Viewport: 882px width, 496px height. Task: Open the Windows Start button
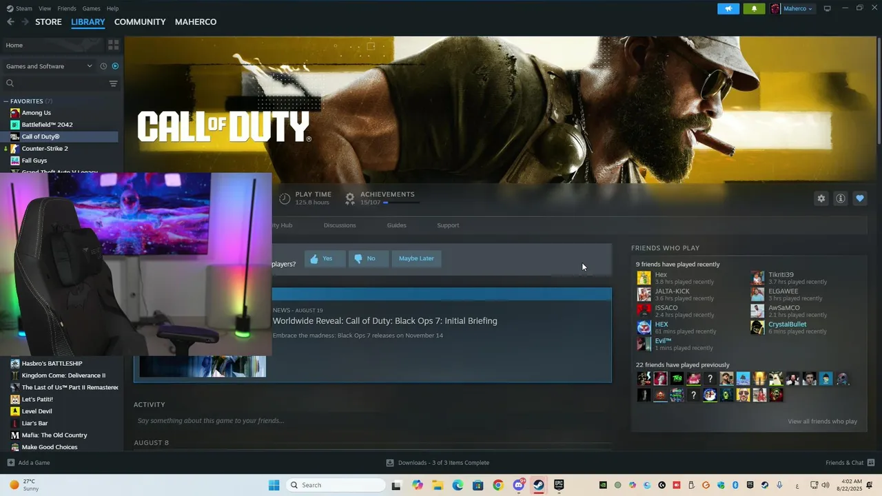click(x=274, y=485)
